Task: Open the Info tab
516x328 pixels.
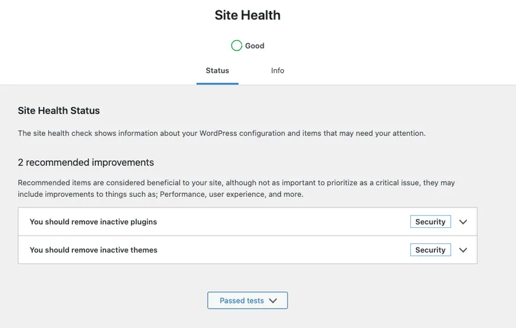Action: 277,70
